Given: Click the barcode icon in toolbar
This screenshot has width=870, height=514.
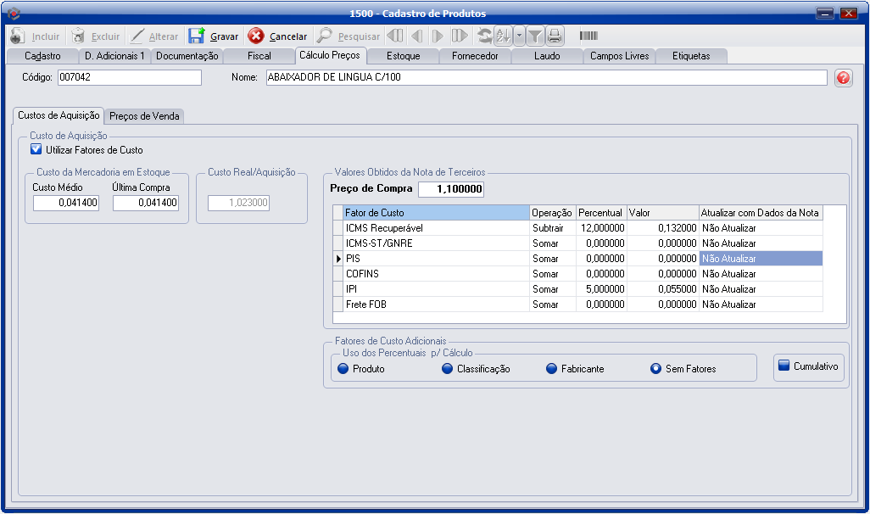Looking at the screenshot, I should tap(588, 36).
